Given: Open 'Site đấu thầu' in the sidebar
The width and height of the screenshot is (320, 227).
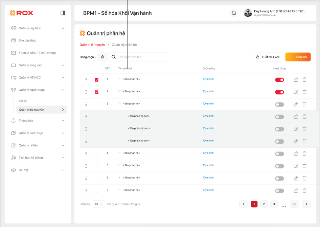Looking at the screenshot, I should click(27, 40).
